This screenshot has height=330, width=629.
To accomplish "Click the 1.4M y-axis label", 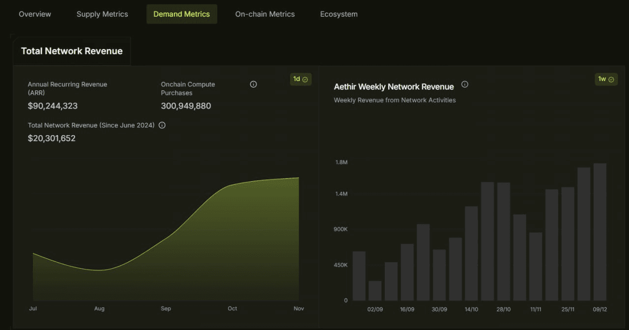I will 341,194.
